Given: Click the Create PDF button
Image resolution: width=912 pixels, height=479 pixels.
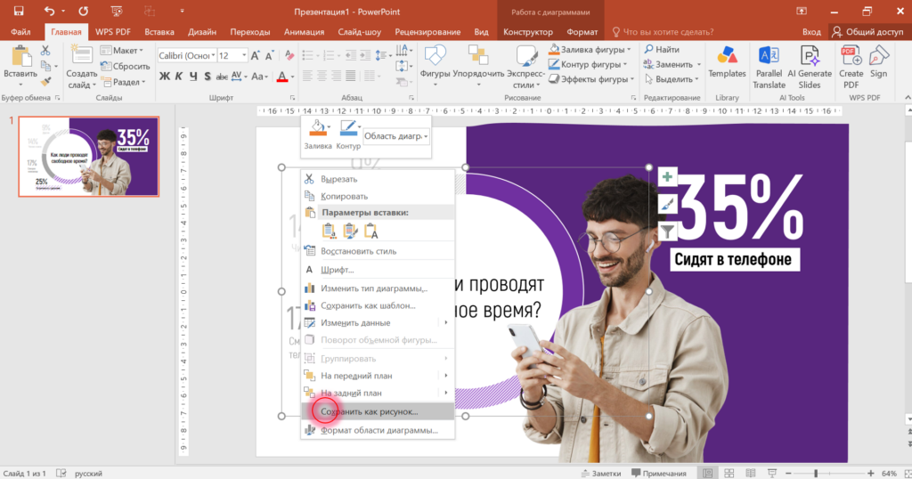Looking at the screenshot, I should click(851, 67).
